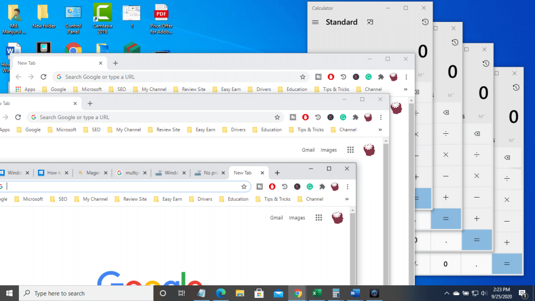This screenshot has height=301, width=535.
Task: Click the volume icon in system tray
Action: [483, 293]
